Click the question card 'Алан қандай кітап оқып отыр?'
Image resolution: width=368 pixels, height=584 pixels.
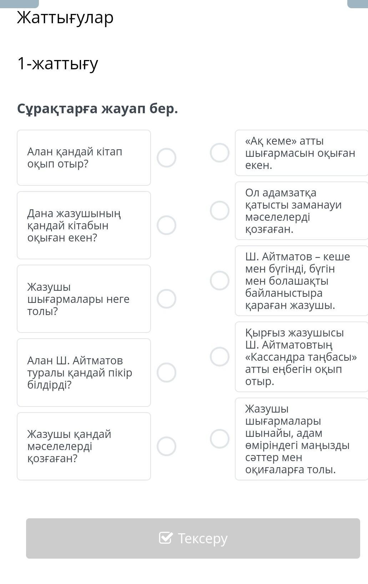pyautogui.click(x=84, y=158)
